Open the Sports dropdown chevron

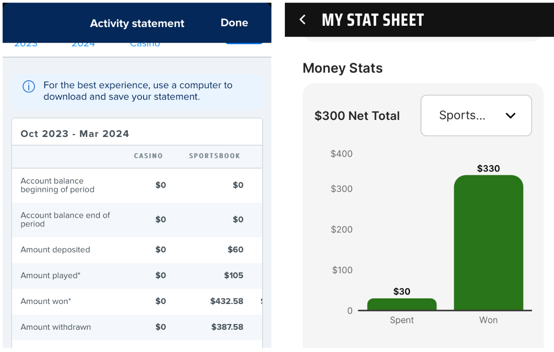tap(510, 116)
